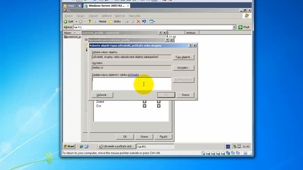Click the 21:43 tray clock
Image resolution: width=303 pixels, height=170 pixels.
click(246, 147)
